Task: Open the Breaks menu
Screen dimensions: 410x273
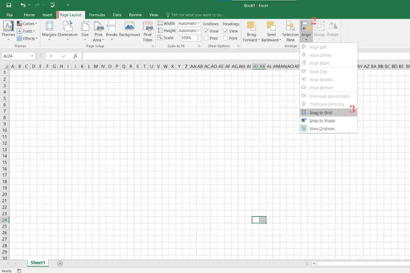Action: (x=112, y=31)
